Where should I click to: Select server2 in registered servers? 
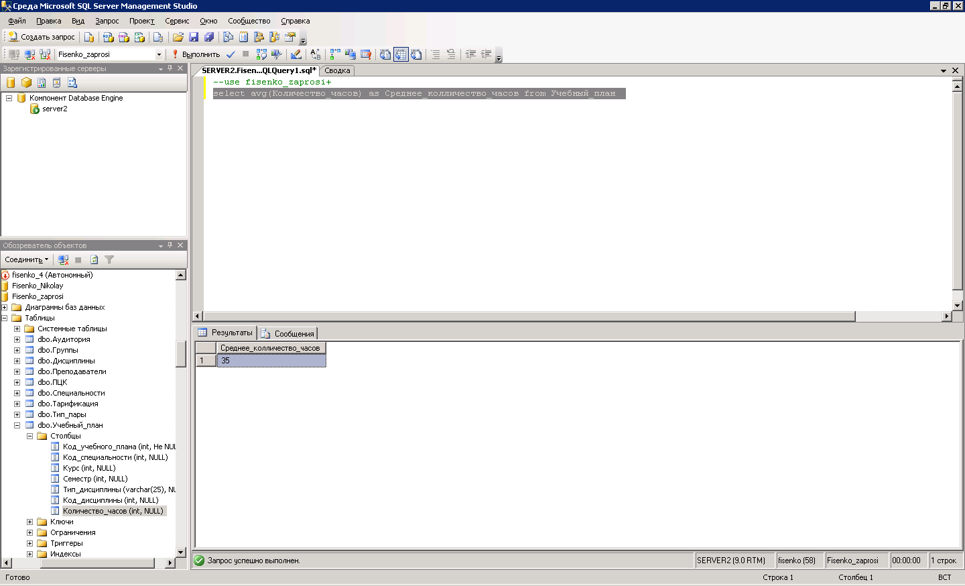(54, 109)
